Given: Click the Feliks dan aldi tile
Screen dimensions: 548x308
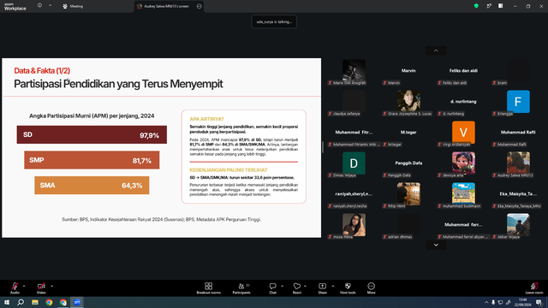Looking at the screenshot, I should [x=463, y=72].
